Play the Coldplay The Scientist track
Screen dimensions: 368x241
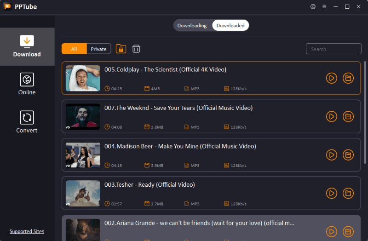(331, 78)
